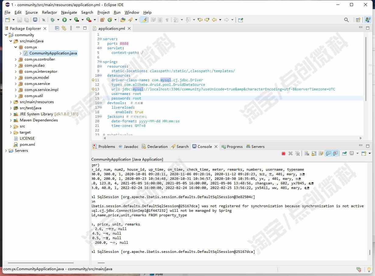Close the Package Explorer view tab
The image size is (375, 276).
click(45, 28)
